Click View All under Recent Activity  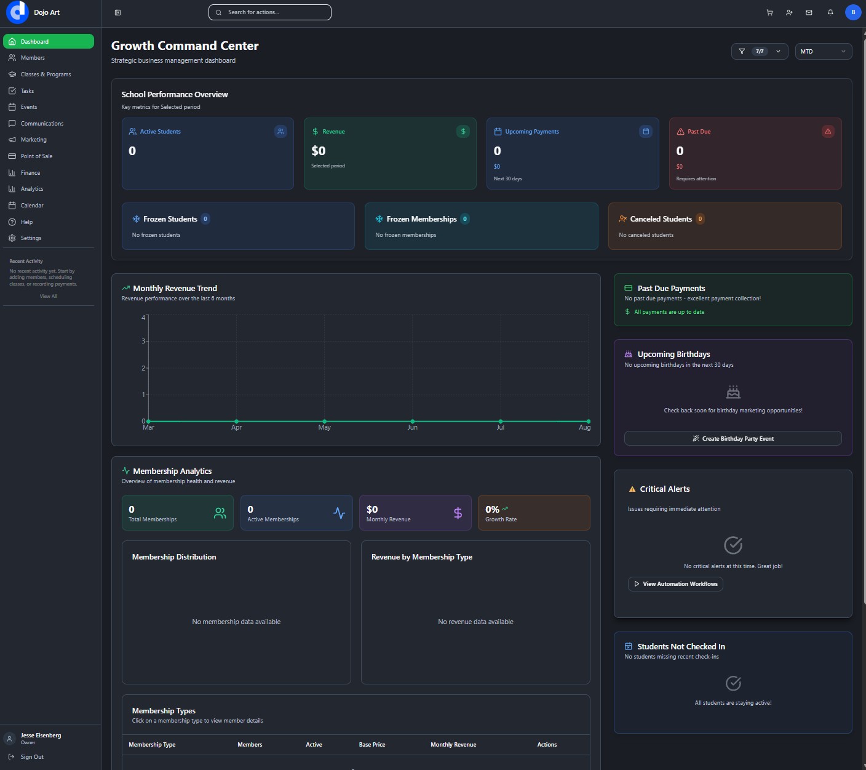pos(49,297)
